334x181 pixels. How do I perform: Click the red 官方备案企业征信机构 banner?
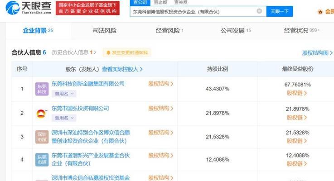pyautogui.click(x=87, y=8)
